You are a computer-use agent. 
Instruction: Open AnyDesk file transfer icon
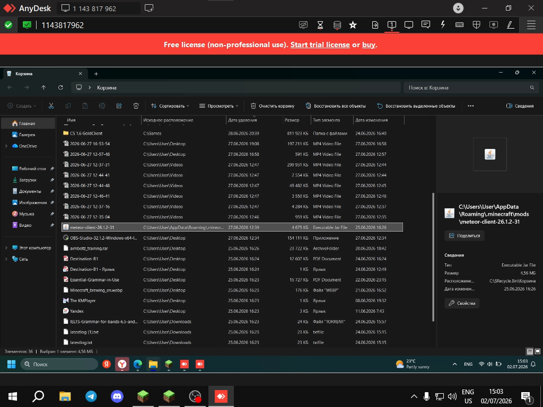[x=375, y=25]
